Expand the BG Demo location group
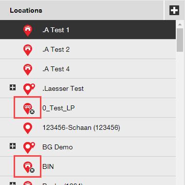Viewport: 185px width, 185px height. pos(13,146)
